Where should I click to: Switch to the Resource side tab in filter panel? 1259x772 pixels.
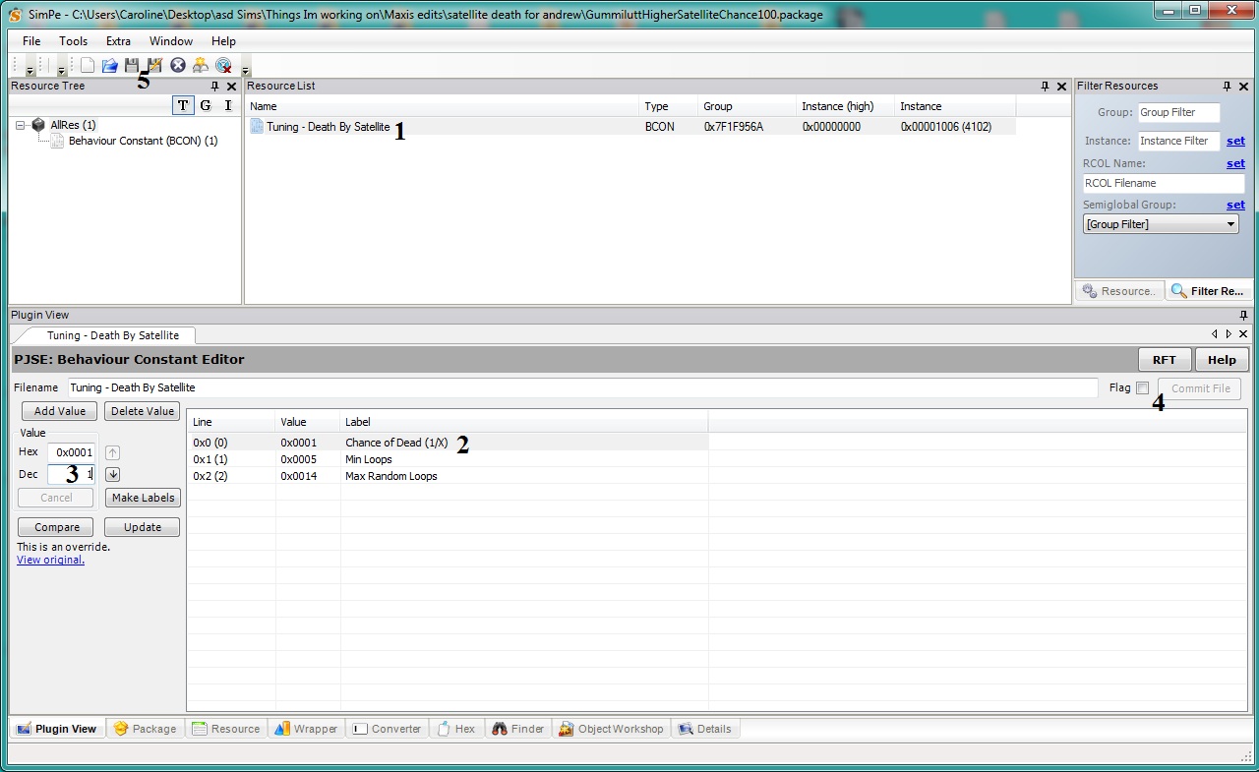1119,291
